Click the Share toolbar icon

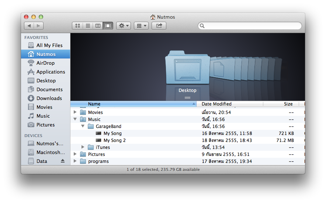coord(159,26)
